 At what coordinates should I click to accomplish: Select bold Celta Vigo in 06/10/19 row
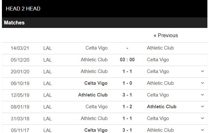[96, 83]
